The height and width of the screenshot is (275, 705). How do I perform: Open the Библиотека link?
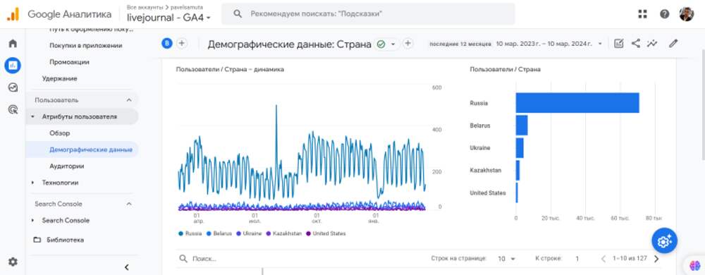65,240
